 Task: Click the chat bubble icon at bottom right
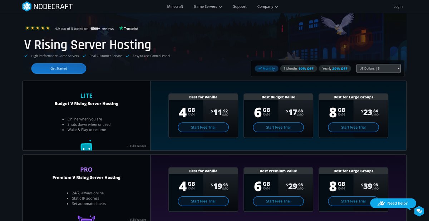click(419, 211)
